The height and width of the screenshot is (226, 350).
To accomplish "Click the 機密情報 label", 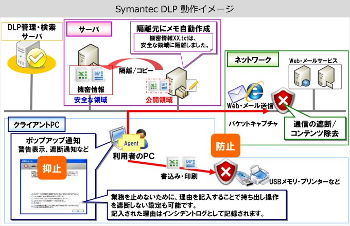I will tap(91, 89).
